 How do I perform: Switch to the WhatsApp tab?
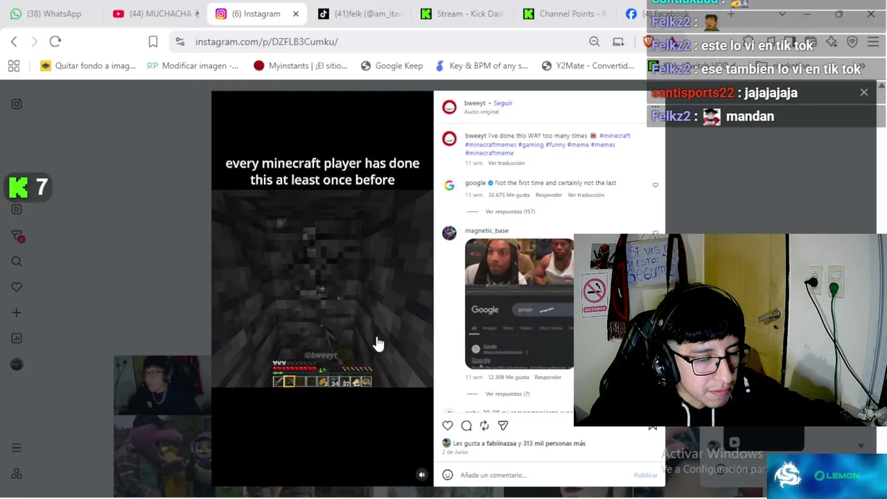pos(46,14)
